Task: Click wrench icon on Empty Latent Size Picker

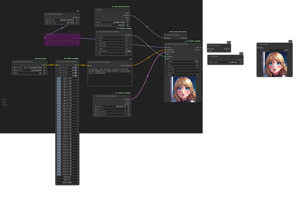Action: (97, 96)
